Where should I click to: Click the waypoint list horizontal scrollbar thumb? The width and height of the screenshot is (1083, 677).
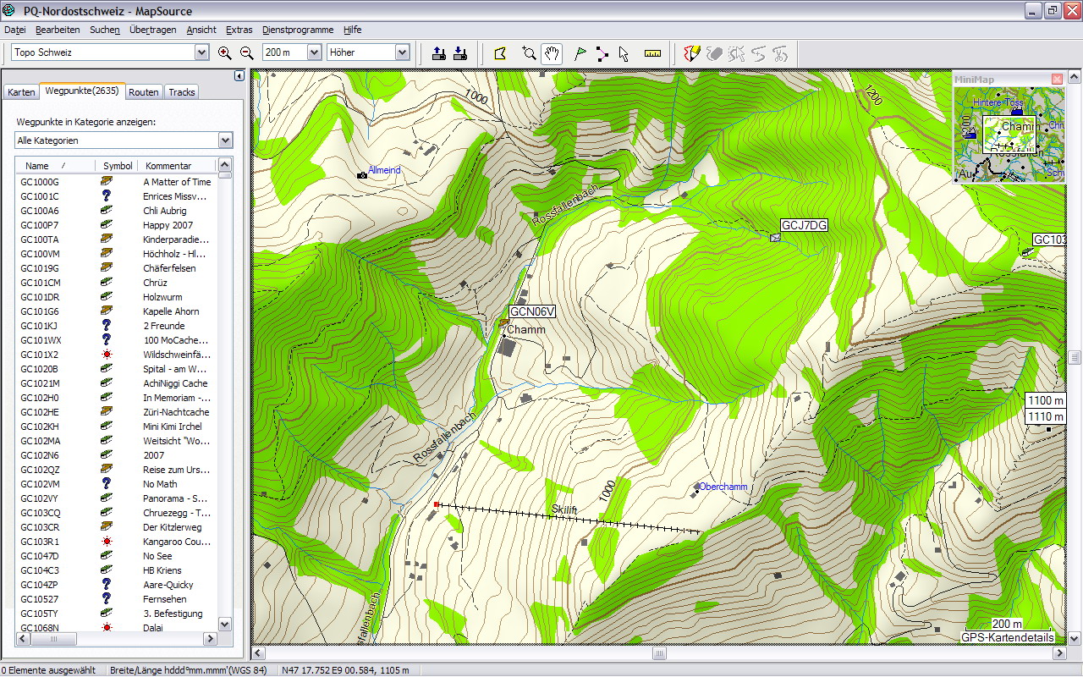tap(54, 640)
